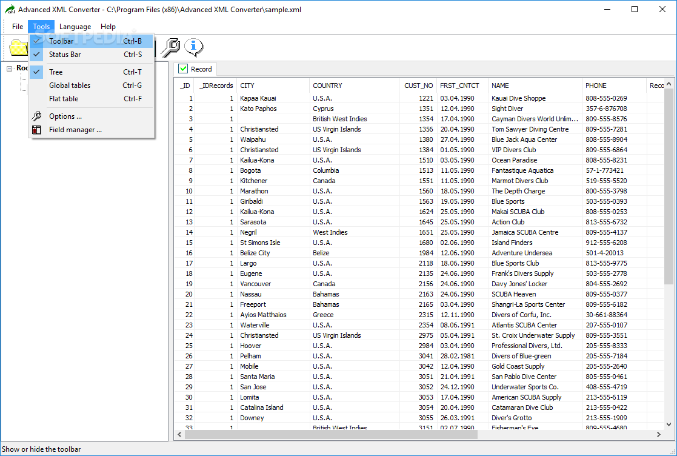Sort by the COUNTRY column header
677x456 pixels.
[x=355, y=85]
